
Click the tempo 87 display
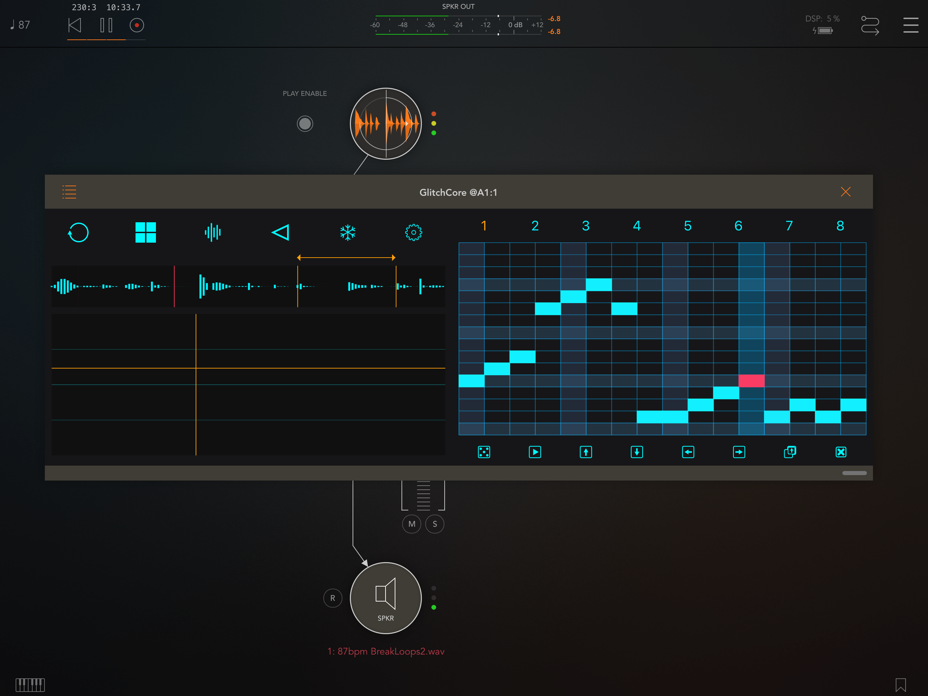(x=20, y=25)
